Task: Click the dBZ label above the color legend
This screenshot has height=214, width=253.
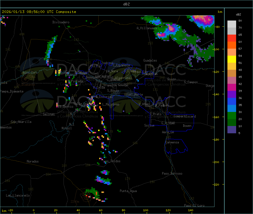Action: click(238, 15)
